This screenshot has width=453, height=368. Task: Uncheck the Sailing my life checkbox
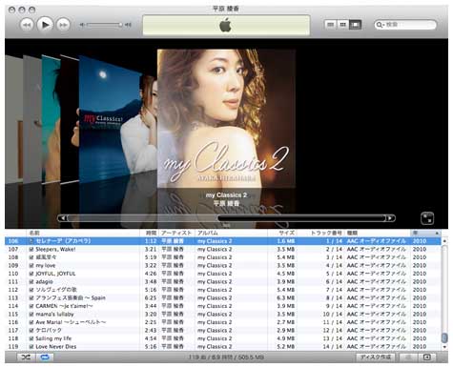click(31, 338)
